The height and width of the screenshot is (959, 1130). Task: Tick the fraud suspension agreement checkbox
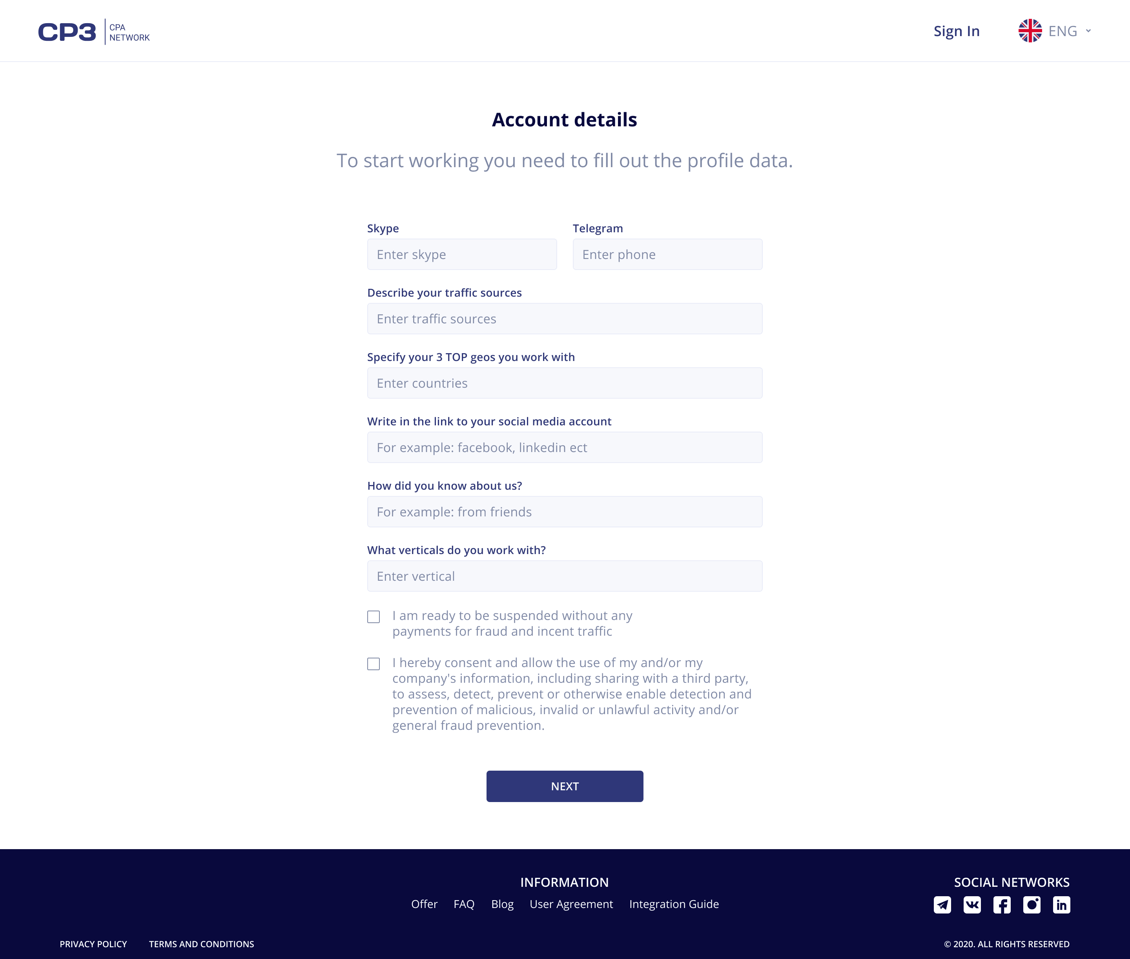(374, 616)
